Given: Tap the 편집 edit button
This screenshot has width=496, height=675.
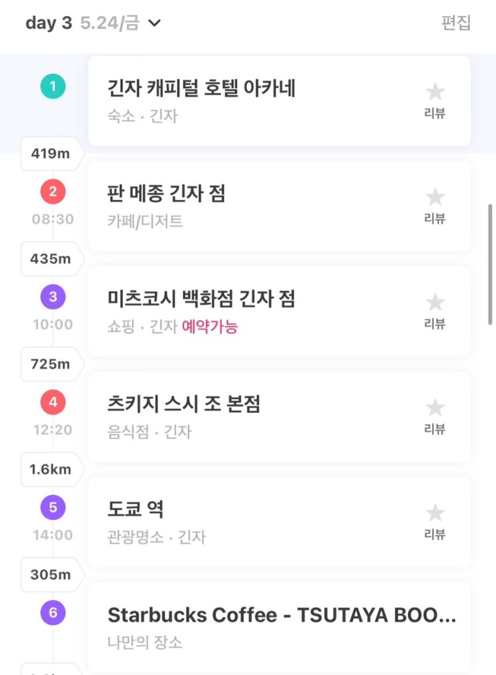Looking at the screenshot, I should point(456,23).
